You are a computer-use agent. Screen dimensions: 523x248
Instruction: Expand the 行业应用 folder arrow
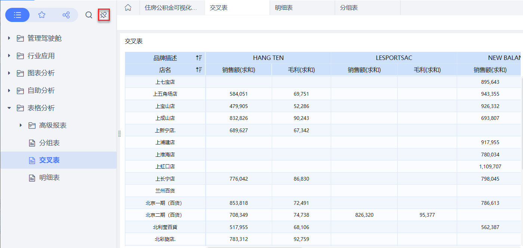pyautogui.click(x=9, y=56)
